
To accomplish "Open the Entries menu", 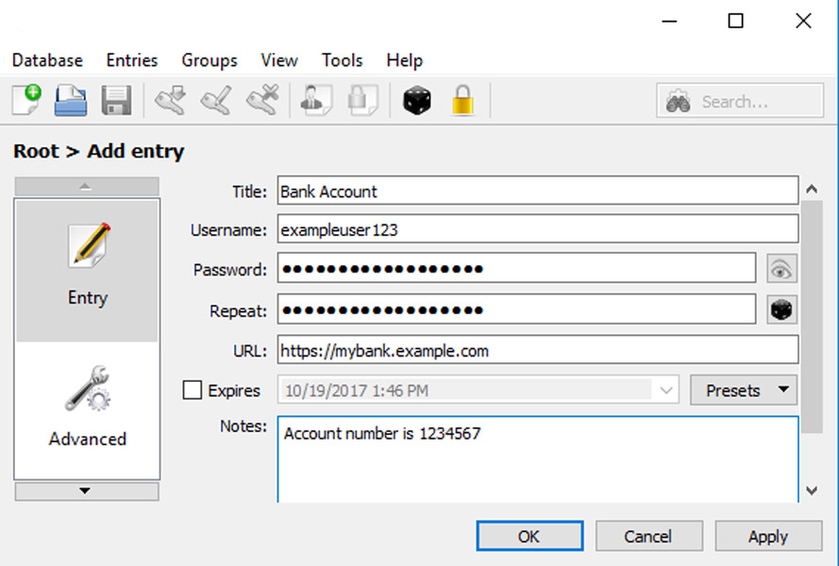I will tap(132, 60).
